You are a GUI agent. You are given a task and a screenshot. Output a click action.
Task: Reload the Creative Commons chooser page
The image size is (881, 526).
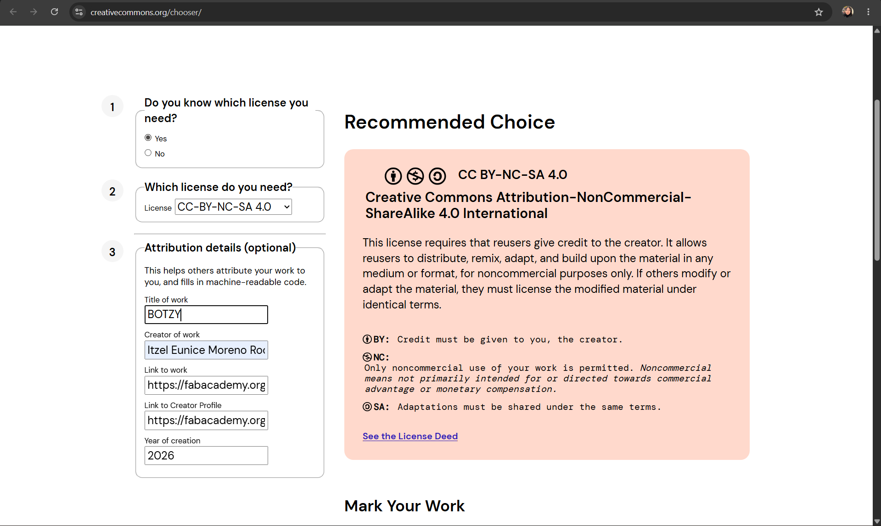[54, 12]
